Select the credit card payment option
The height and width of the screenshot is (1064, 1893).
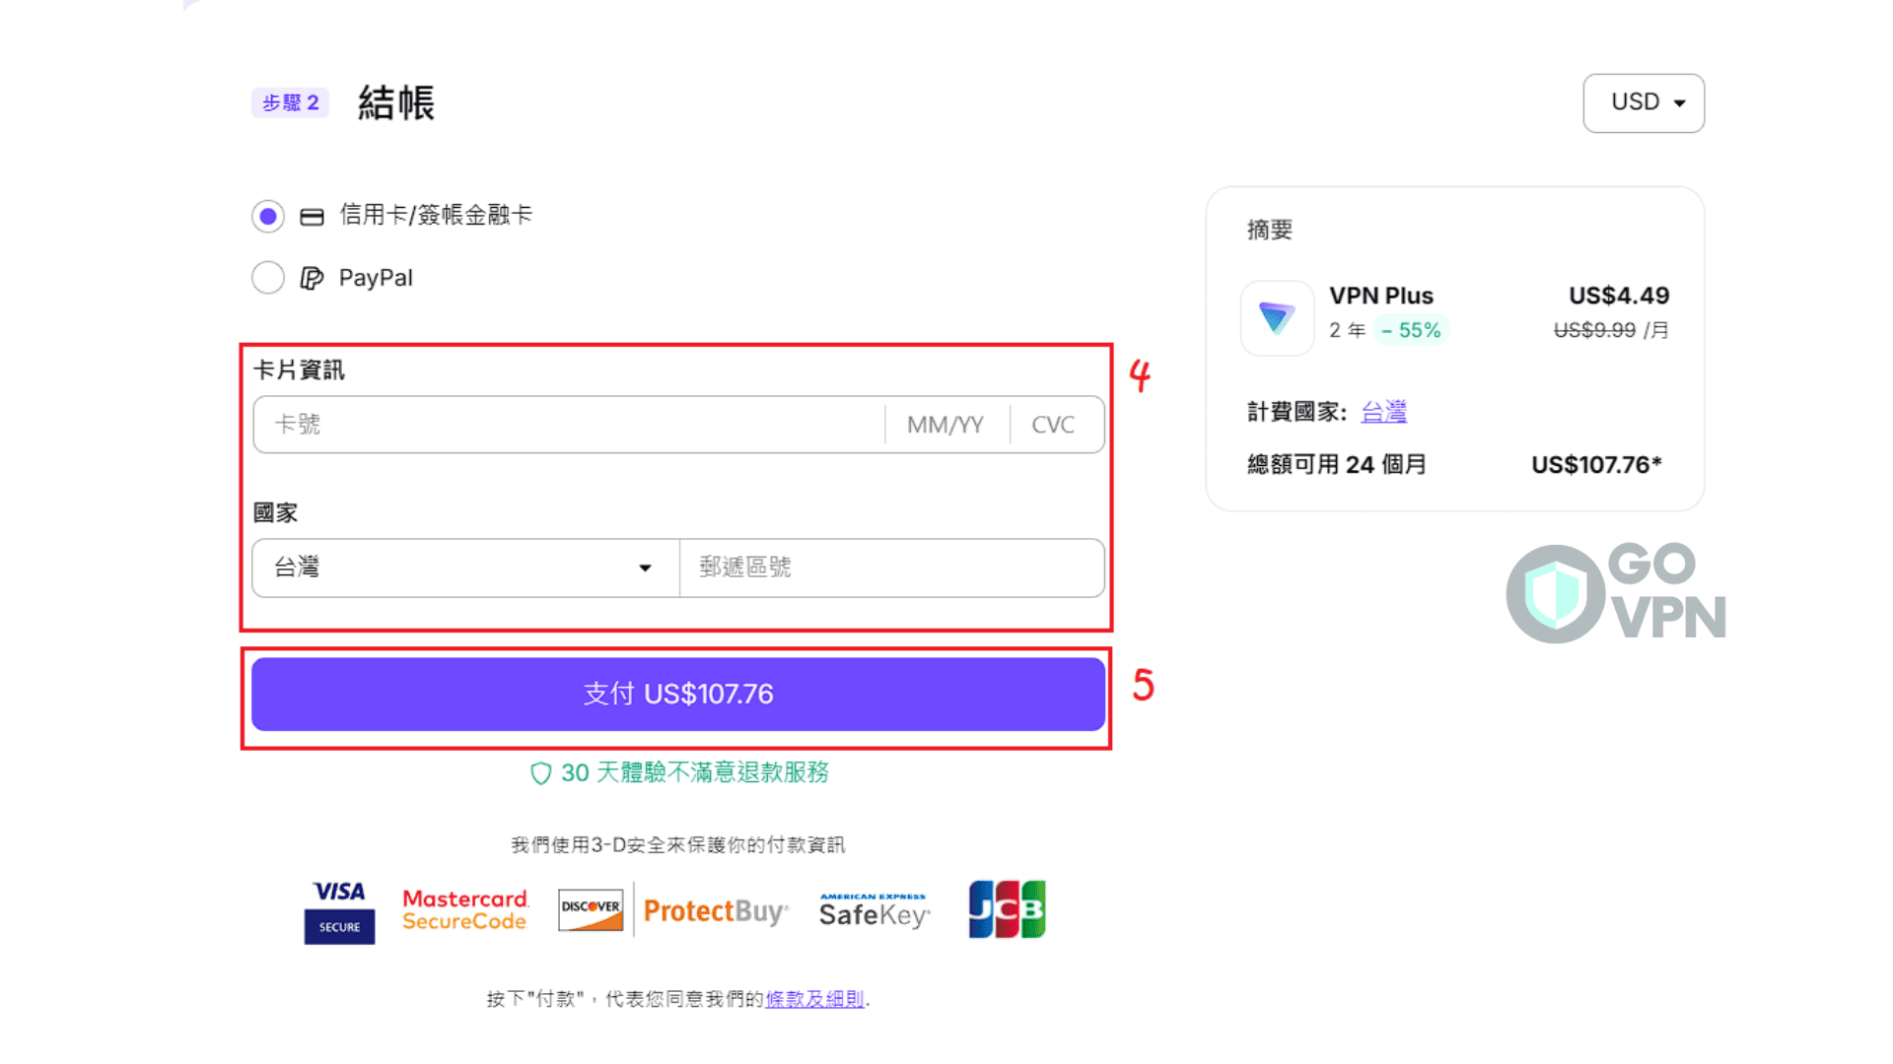[x=267, y=216]
